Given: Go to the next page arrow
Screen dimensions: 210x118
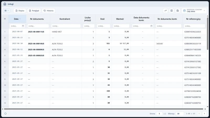Looking at the screenshot, I should (204, 114).
